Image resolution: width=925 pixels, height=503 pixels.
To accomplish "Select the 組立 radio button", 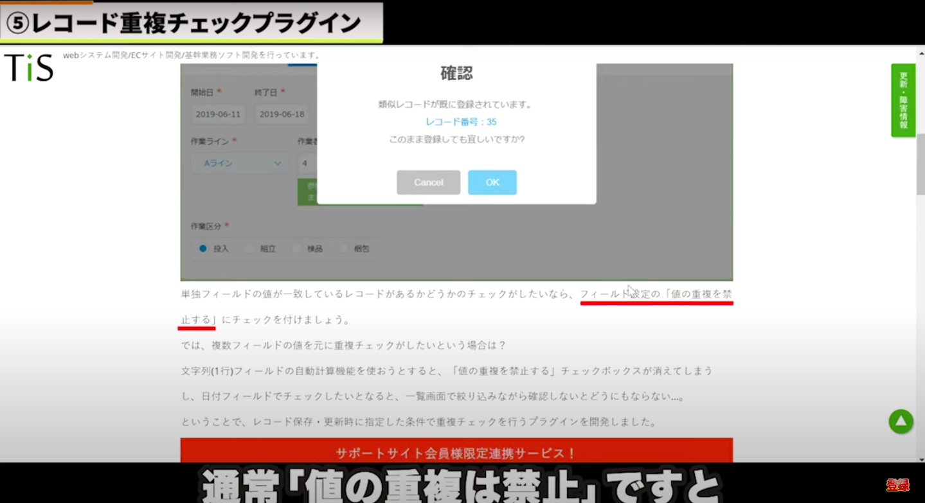I will (251, 249).
